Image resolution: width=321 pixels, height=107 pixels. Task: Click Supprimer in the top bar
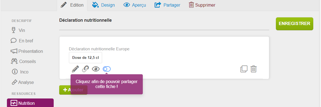[x=202, y=5]
